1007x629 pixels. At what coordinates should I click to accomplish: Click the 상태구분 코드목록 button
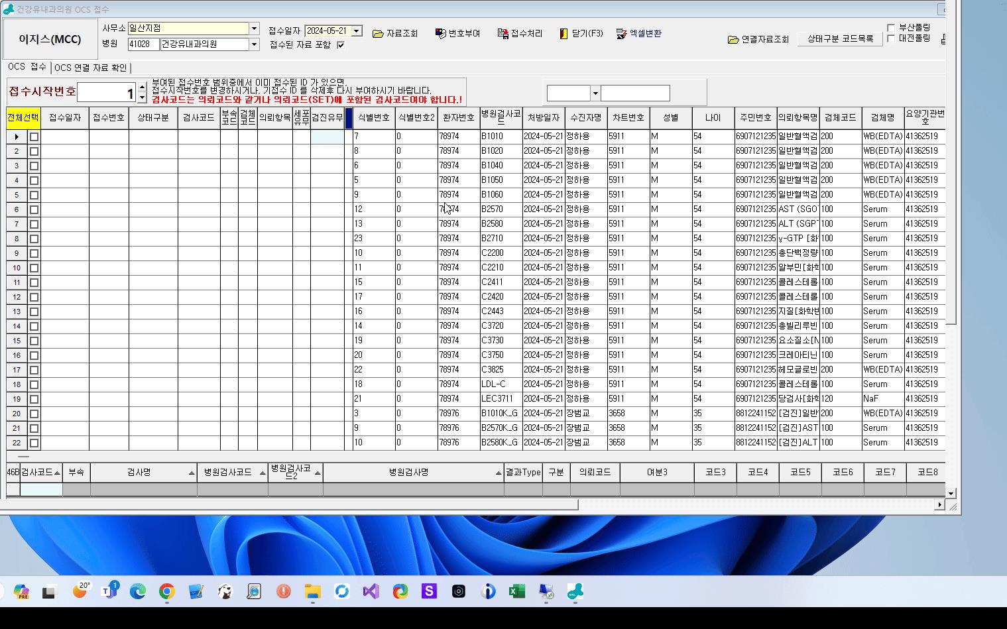click(x=840, y=39)
